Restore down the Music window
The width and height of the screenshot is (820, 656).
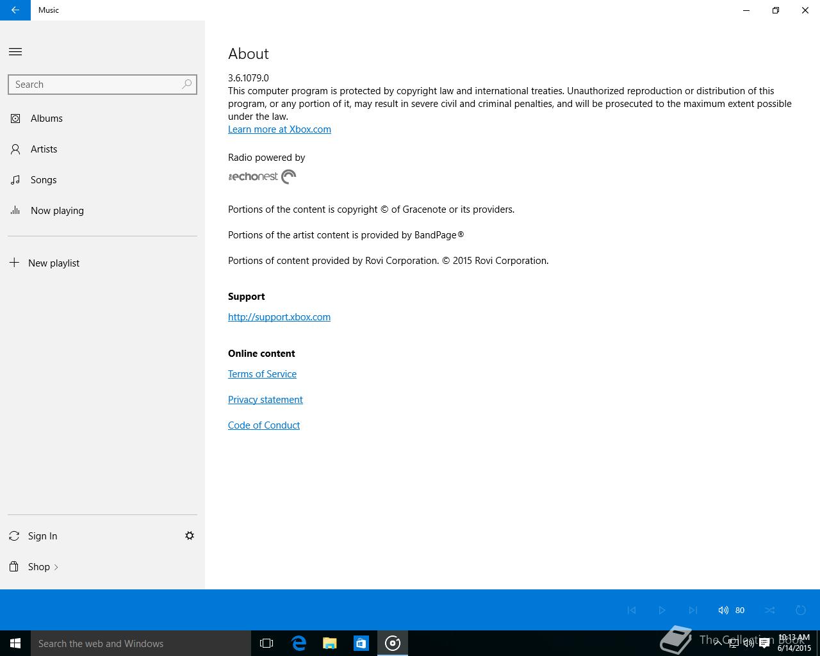[776, 10]
